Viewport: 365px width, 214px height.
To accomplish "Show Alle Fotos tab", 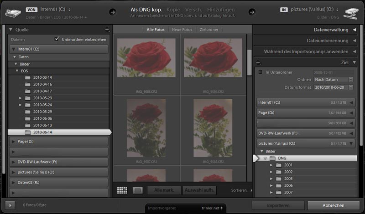I will pyautogui.click(x=156, y=30).
